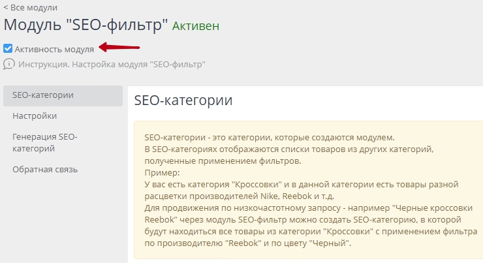Open the Настройки sidebar section
The width and height of the screenshot is (483, 263).
35,116
